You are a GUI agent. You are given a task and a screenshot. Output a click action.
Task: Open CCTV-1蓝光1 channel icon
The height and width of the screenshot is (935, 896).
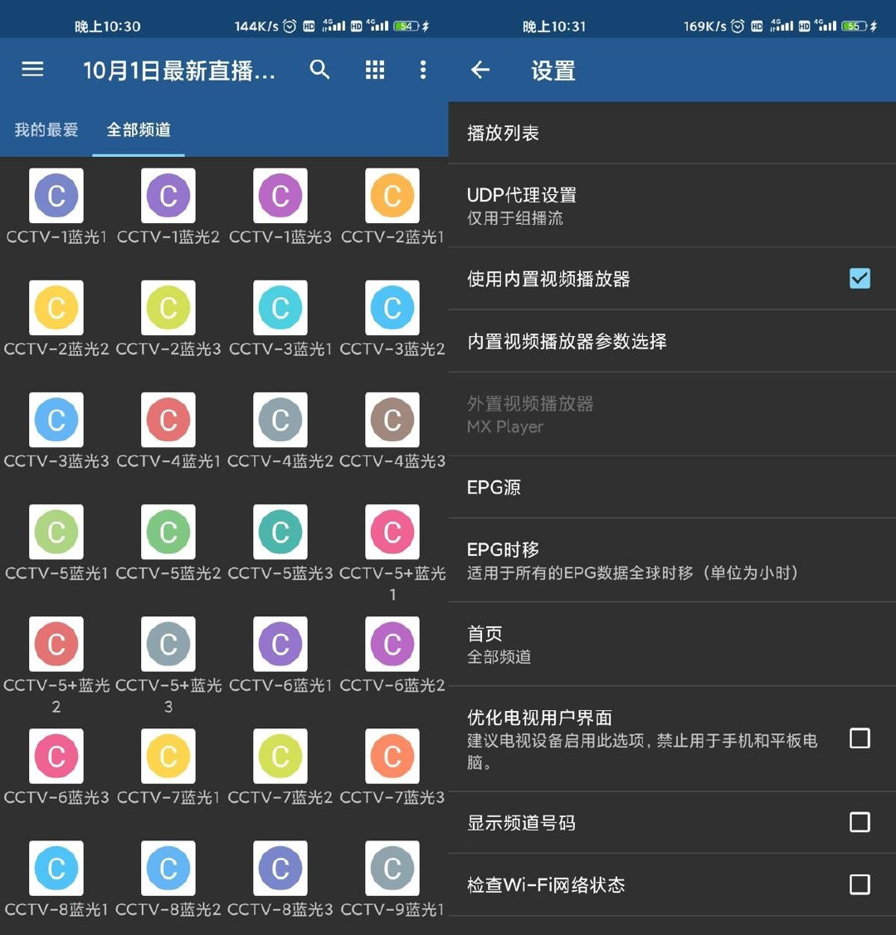(56, 196)
